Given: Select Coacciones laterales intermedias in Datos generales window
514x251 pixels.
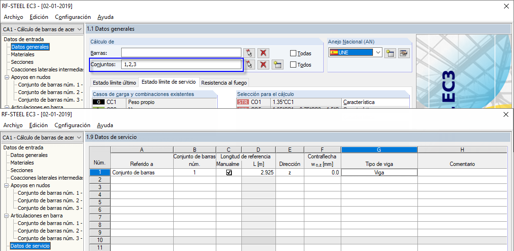Looking at the screenshot, I should coord(47,69).
